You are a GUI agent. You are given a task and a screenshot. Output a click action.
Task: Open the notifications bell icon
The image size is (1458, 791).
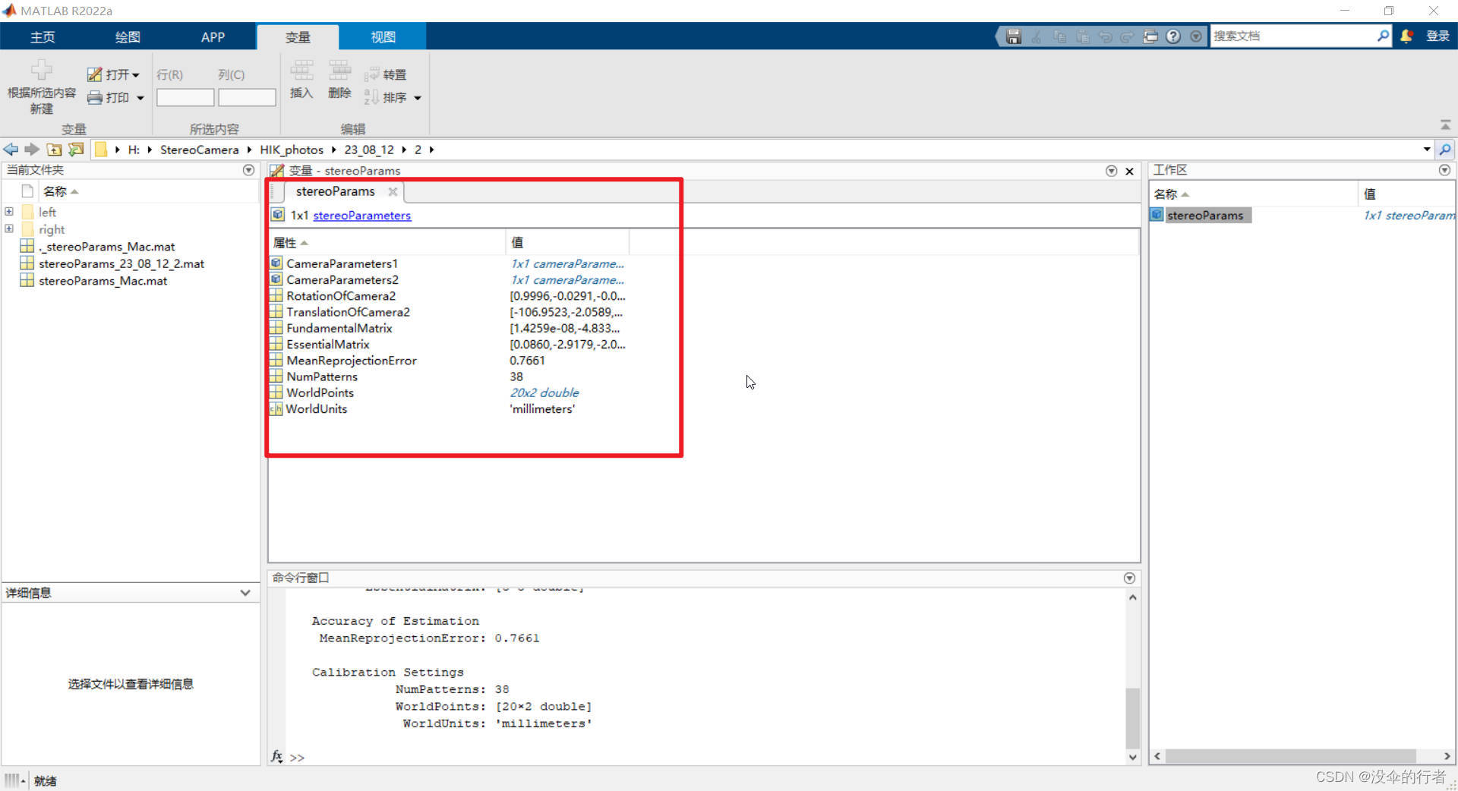tap(1406, 36)
